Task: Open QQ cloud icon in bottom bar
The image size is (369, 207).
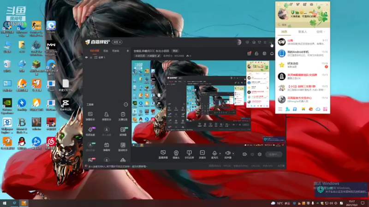Action: point(318,109)
